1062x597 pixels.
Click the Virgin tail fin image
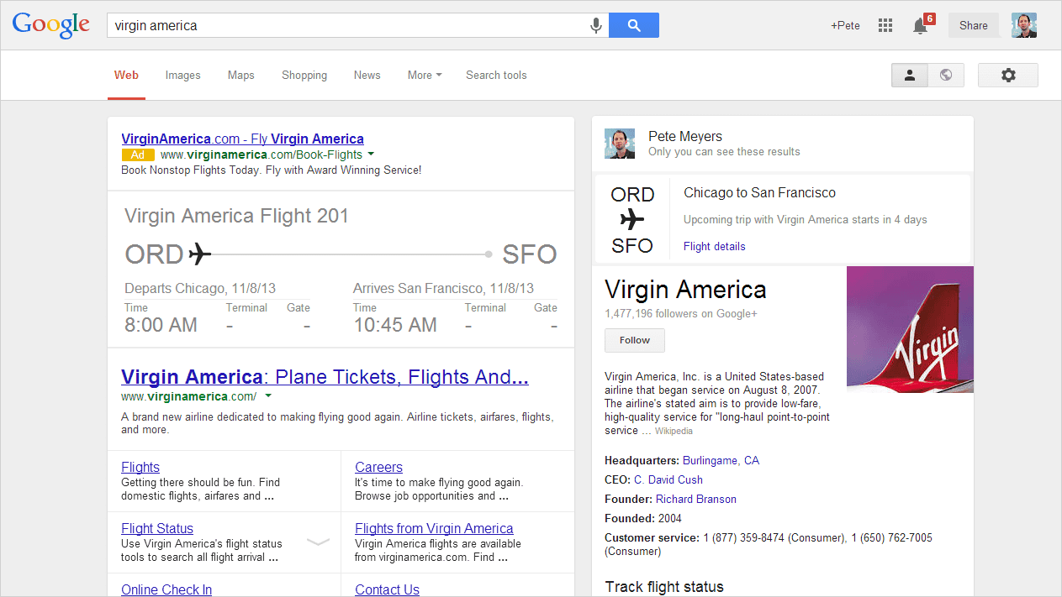[910, 329]
